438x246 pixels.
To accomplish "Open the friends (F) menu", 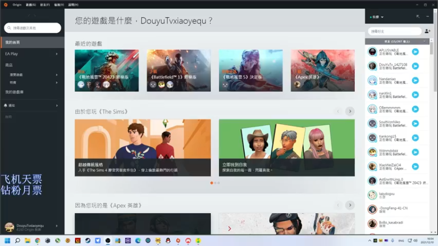I will click(x=45, y=5).
